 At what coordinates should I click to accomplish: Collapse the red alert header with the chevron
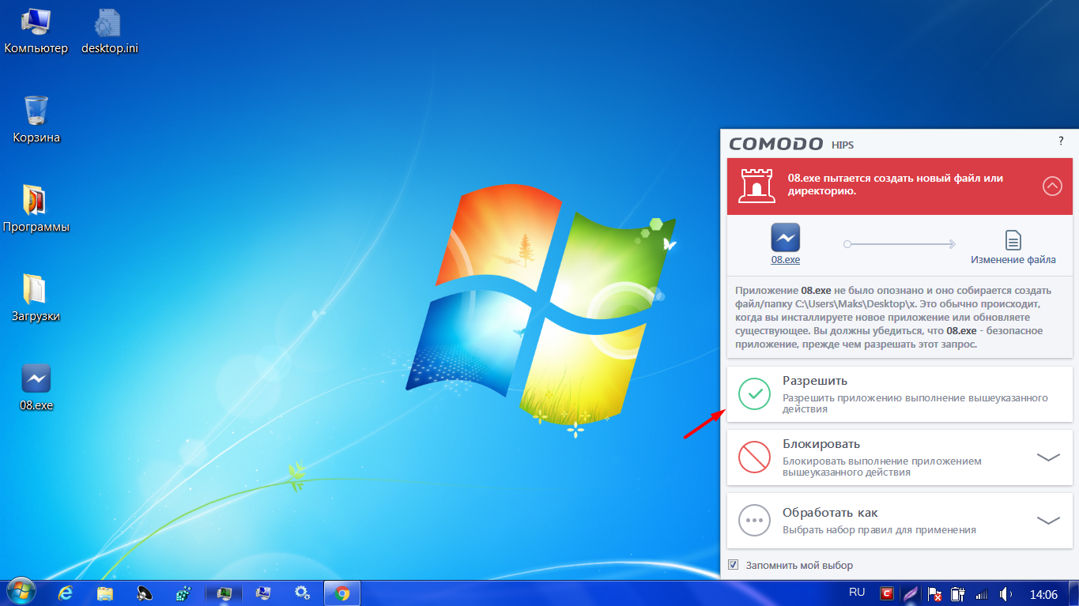[1052, 186]
